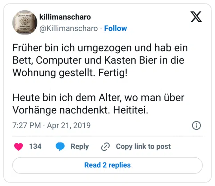Click the Apr 21, 2019 date
The image size is (215, 186).
(69, 125)
